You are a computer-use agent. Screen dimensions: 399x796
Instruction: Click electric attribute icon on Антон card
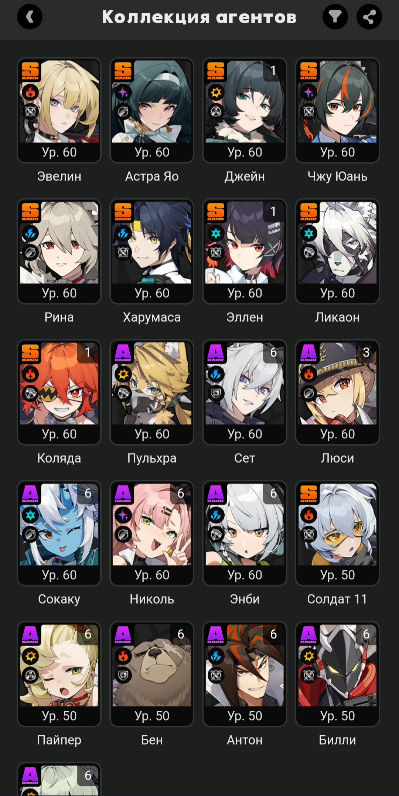click(x=216, y=656)
